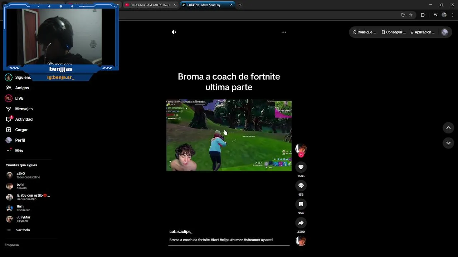Click the 'Cuentas que sigues' heading
This screenshot has height=257, width=458.
point(21,165)
